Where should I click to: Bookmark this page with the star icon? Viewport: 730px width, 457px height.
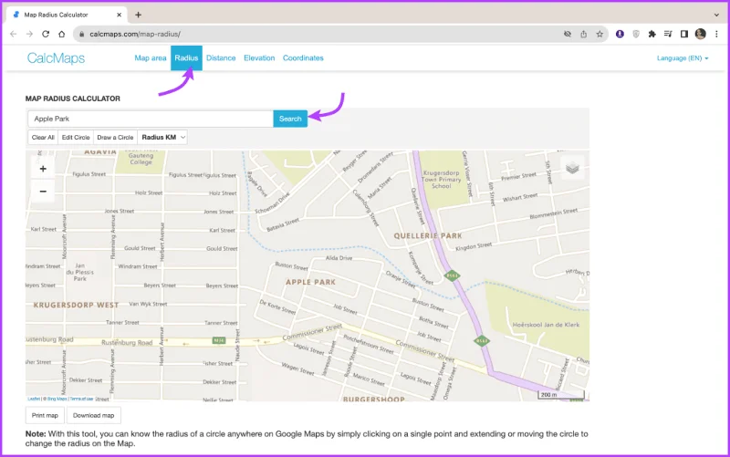point(600,34)
